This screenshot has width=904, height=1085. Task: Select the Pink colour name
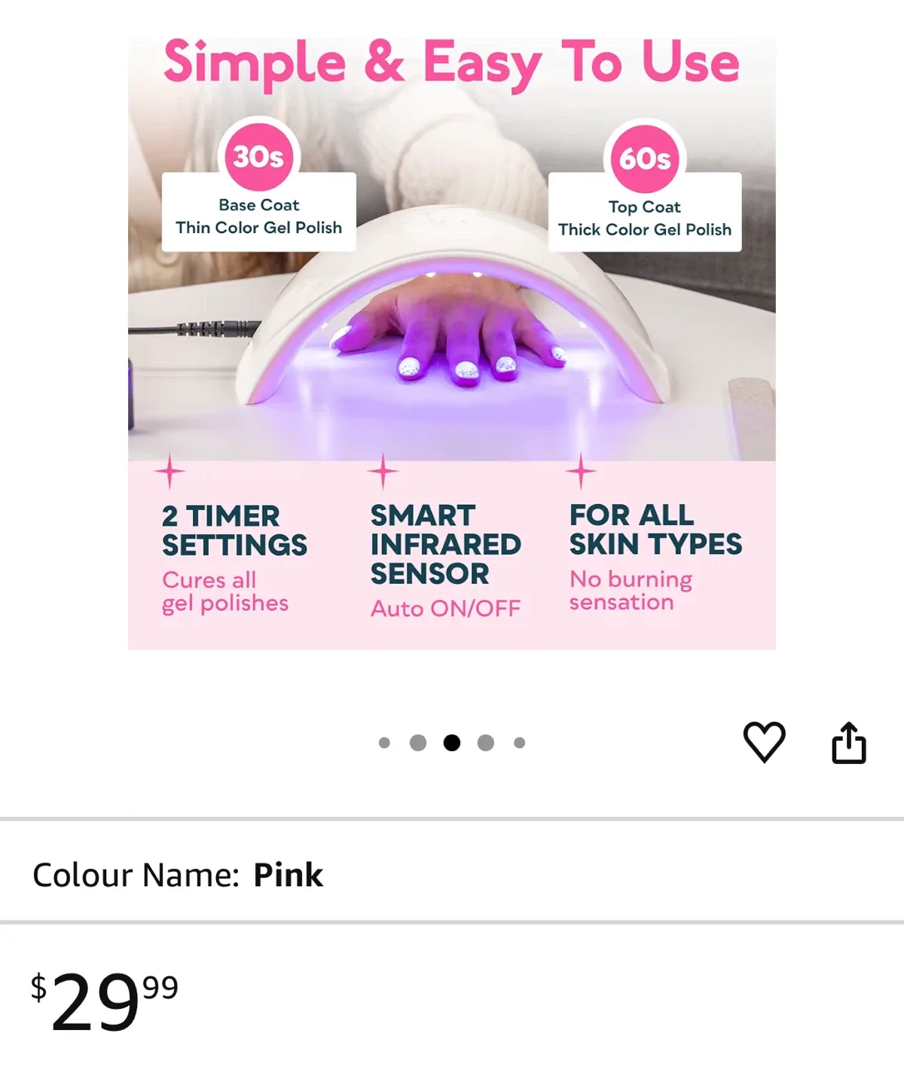(x=289, y=874)
